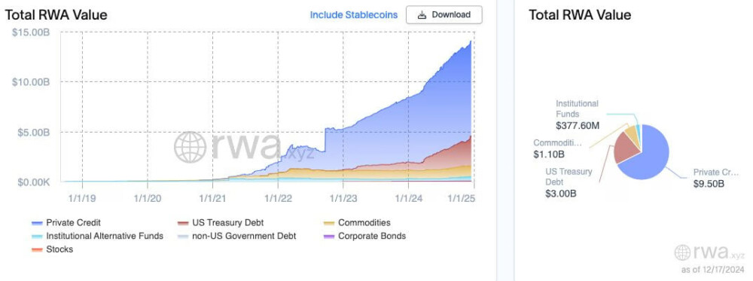Click the 1/1/23 date axis label
753x281 pixels.
tap(343, 198)
